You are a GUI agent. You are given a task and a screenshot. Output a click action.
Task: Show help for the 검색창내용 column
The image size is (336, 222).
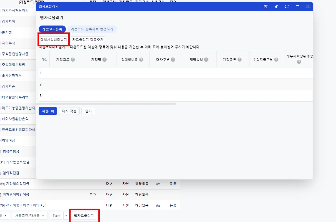(141, 59)
